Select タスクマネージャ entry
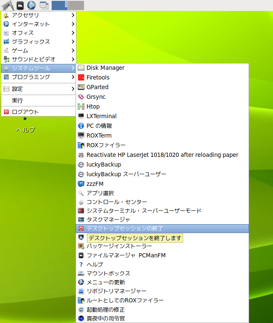The width and height of the screenshot is (273, 323). (162, 220)
